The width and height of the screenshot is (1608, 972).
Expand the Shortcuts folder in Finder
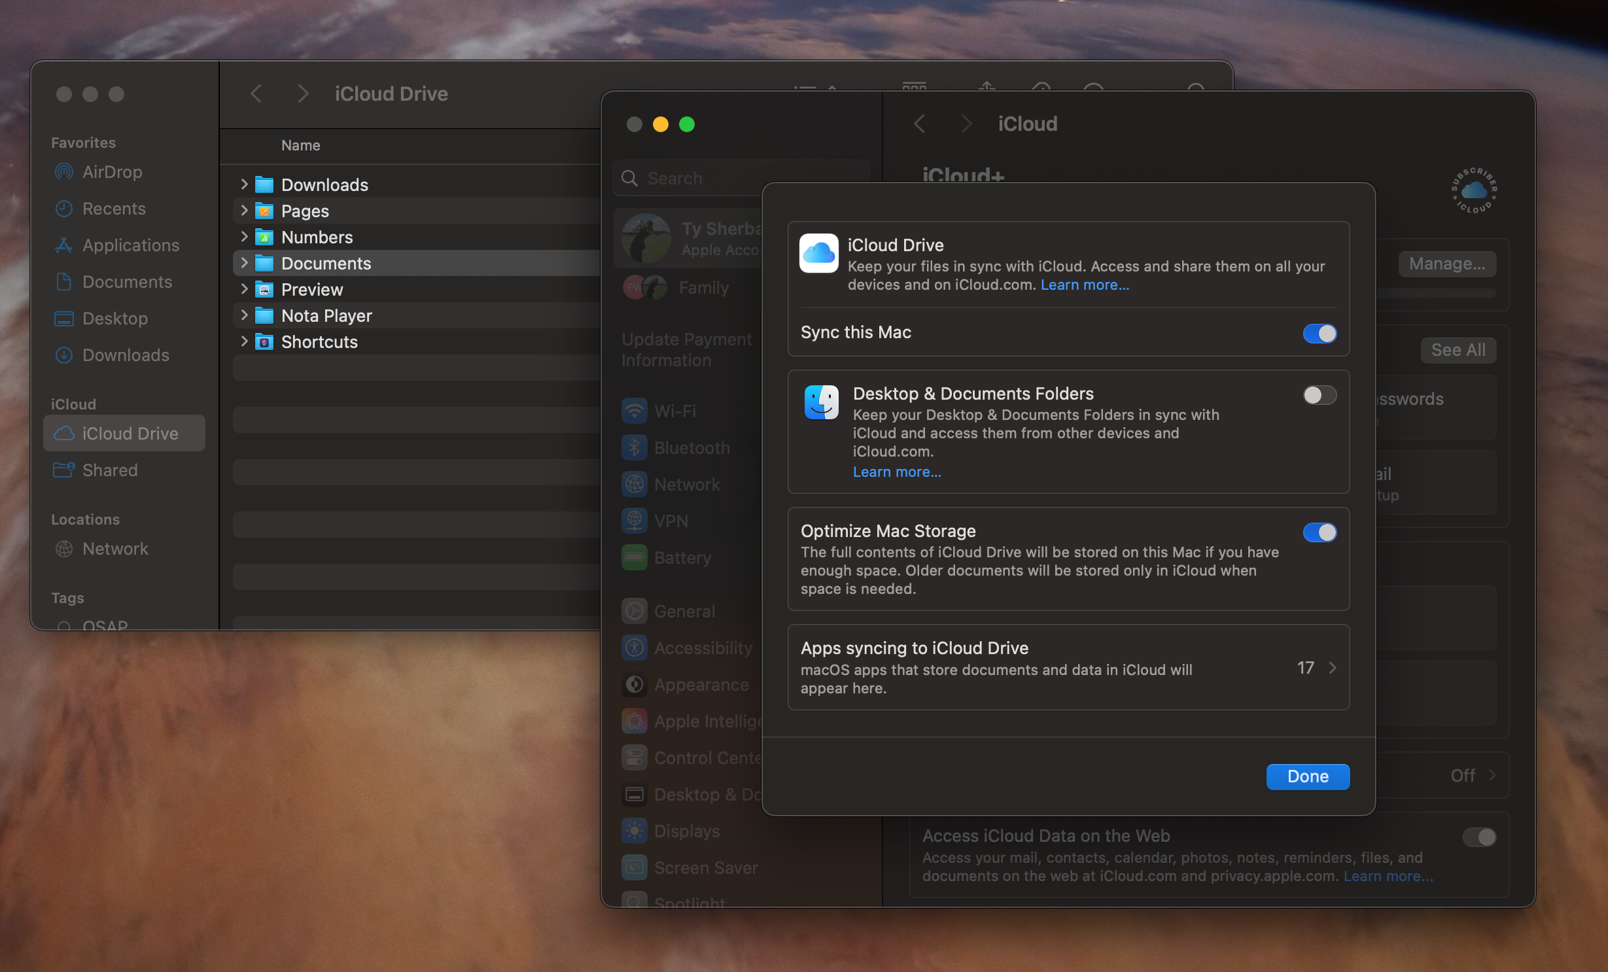tap(244, 341)
